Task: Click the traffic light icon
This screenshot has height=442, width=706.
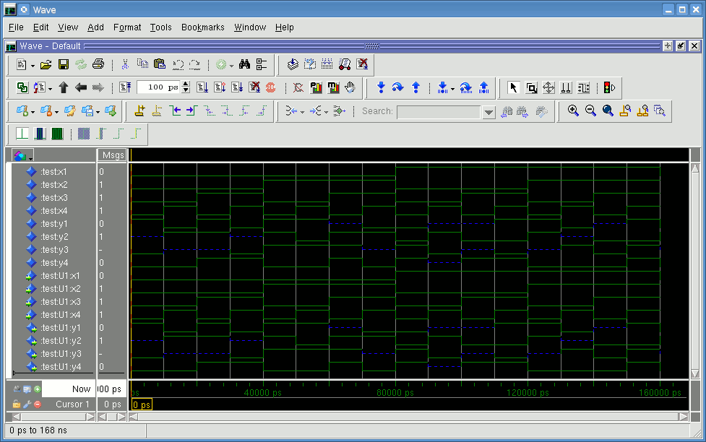Action: (x=608, y=88)
